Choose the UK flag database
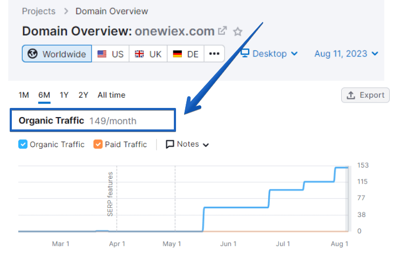The width and height of the screenshot is (394, 254). (x=148, y=54)
